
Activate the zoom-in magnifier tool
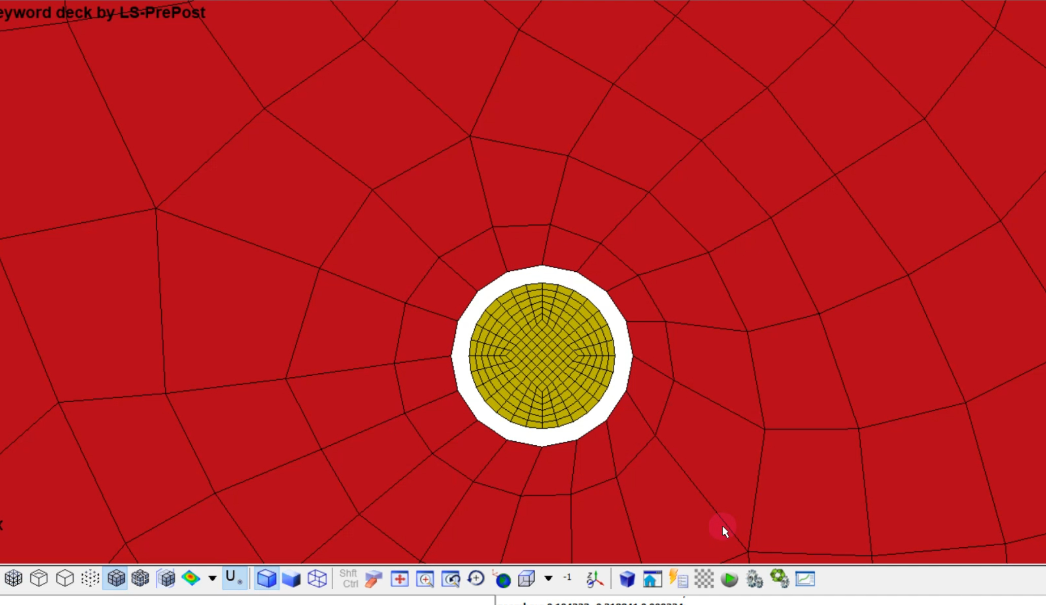[x=425, y=579]
